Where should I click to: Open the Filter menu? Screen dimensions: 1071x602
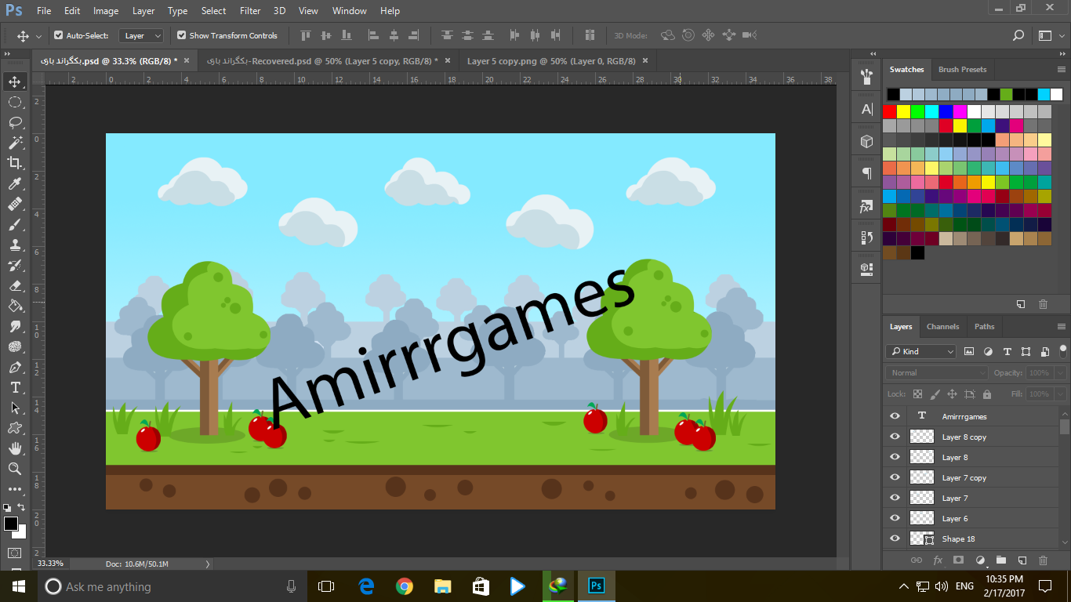tap(250, 11)
